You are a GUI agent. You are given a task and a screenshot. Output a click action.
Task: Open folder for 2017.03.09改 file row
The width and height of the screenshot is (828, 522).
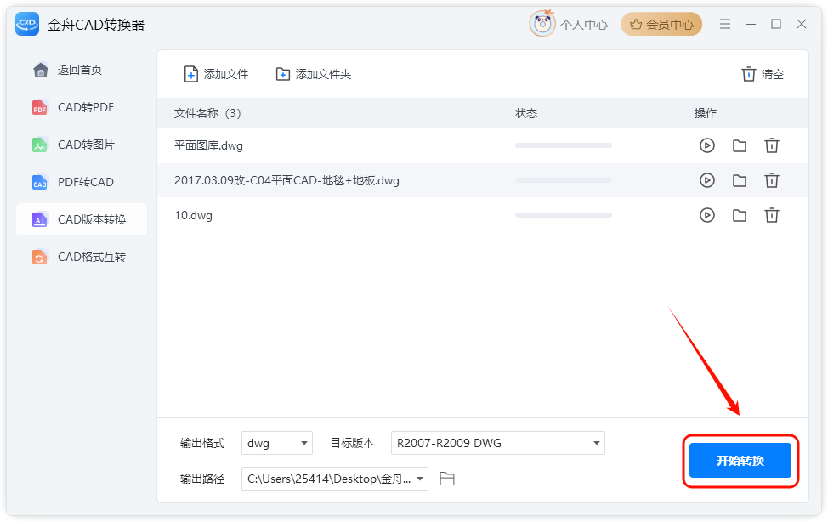[740, 180]
